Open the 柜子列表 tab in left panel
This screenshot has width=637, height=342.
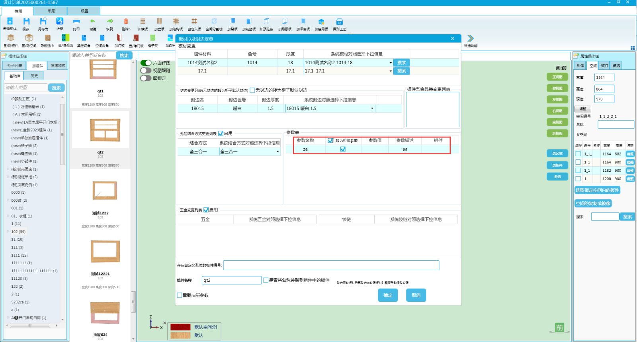pos(15,65)
